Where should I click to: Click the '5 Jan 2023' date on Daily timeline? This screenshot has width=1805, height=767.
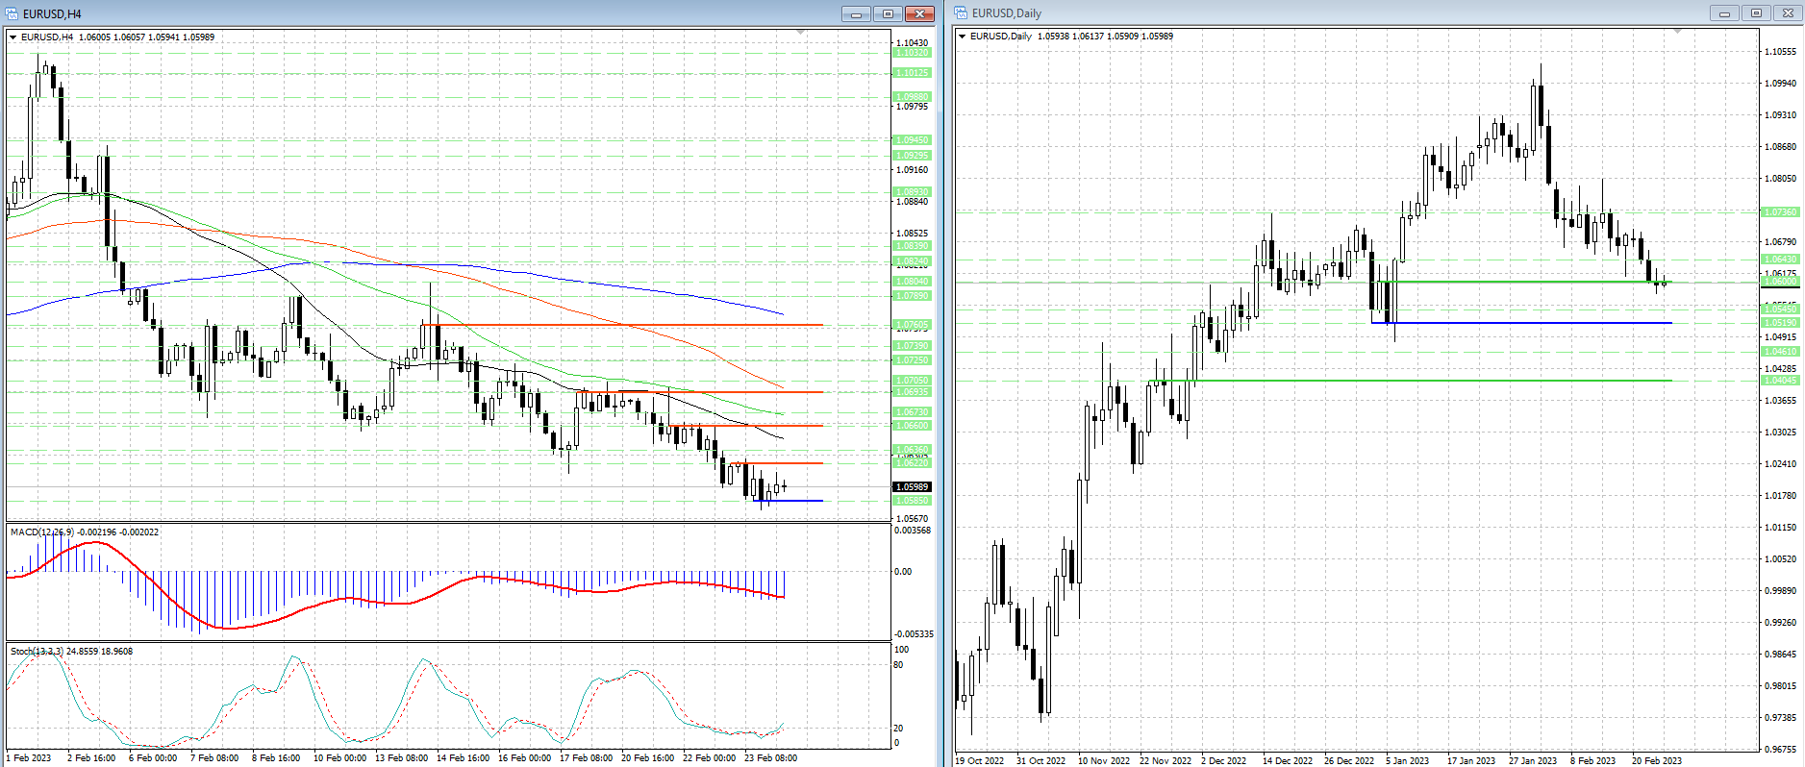(1408, 761)
